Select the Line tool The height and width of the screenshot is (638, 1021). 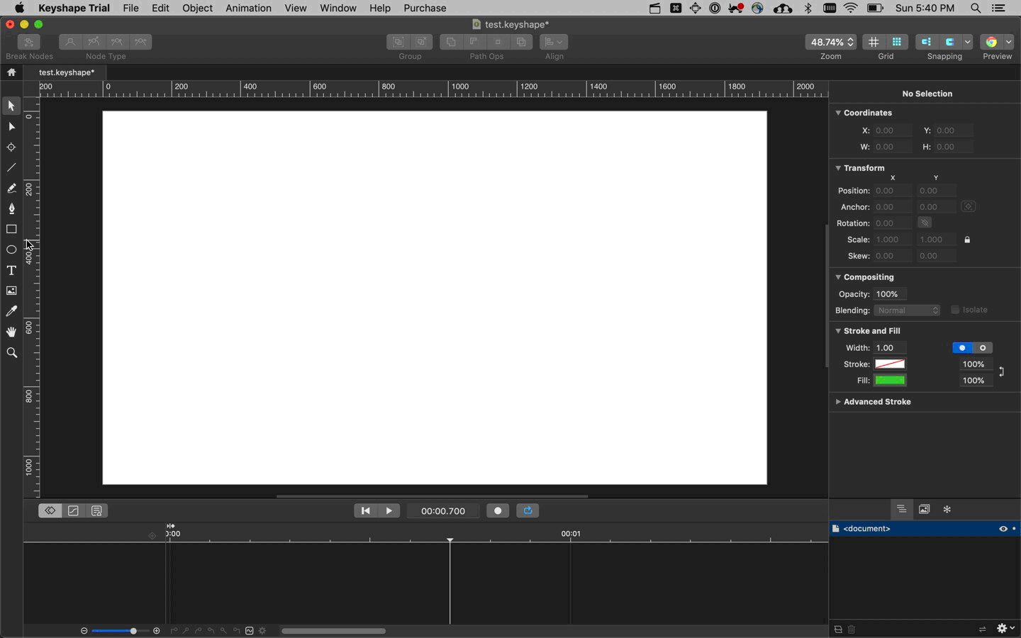pos(11,167)
